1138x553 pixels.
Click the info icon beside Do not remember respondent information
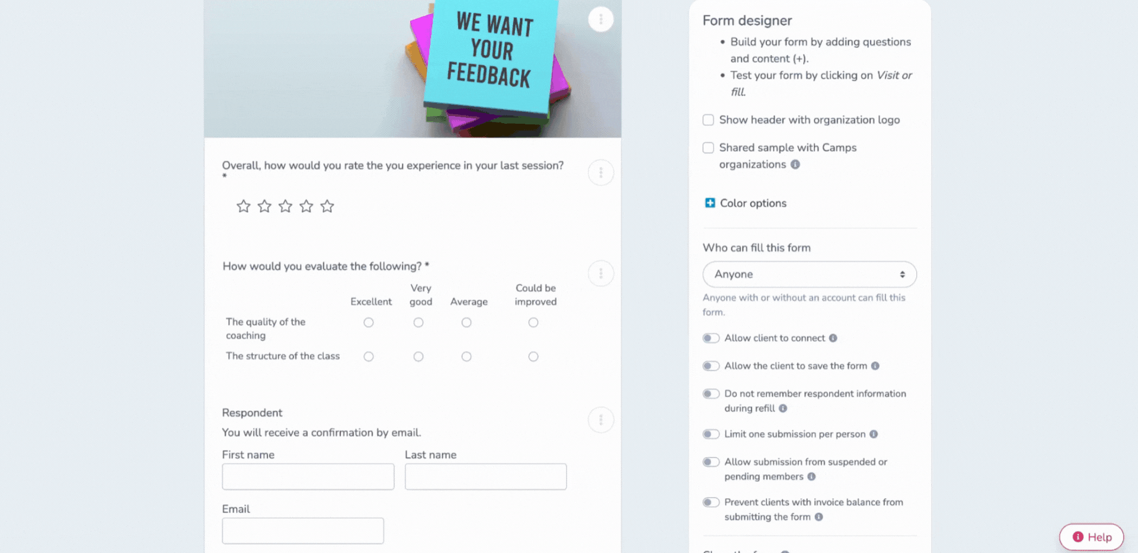782,408
